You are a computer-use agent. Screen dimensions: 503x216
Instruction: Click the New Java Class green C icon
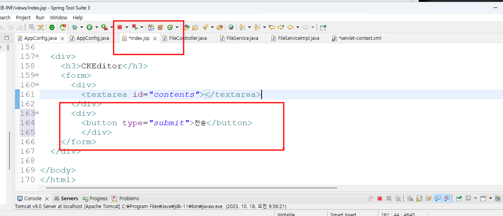point(170,27)
